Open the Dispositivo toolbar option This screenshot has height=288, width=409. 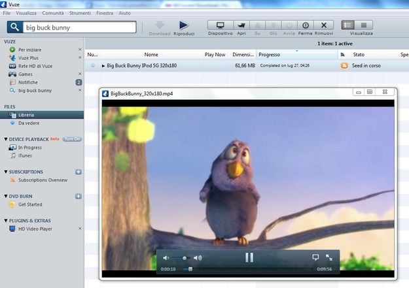(221, 25)
